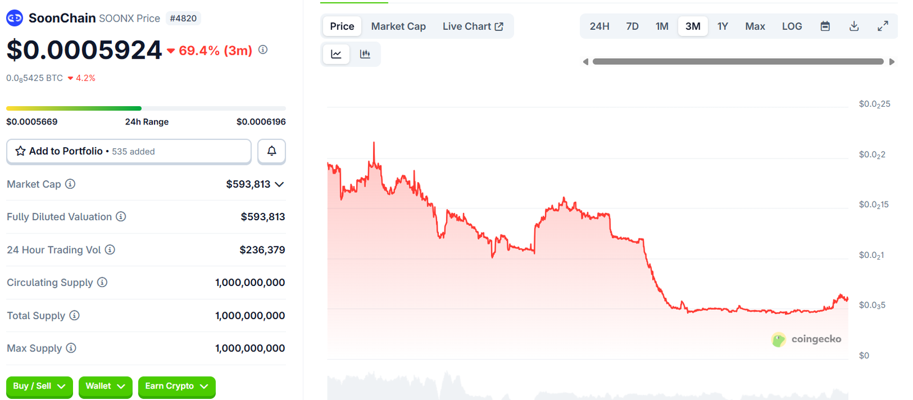Open the Live Chart link
913x400 pixels.
click(472, 26)
